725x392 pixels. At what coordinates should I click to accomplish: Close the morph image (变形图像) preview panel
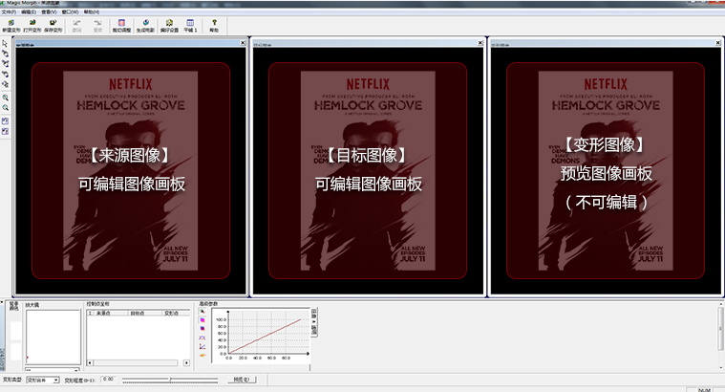(718, 43)
